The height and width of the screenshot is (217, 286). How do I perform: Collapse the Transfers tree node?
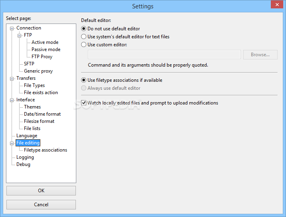point(12,79)
